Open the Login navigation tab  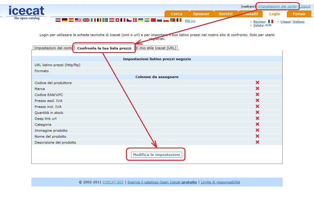(x=275, y=14)
